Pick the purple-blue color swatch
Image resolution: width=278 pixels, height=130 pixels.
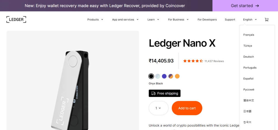164,76
